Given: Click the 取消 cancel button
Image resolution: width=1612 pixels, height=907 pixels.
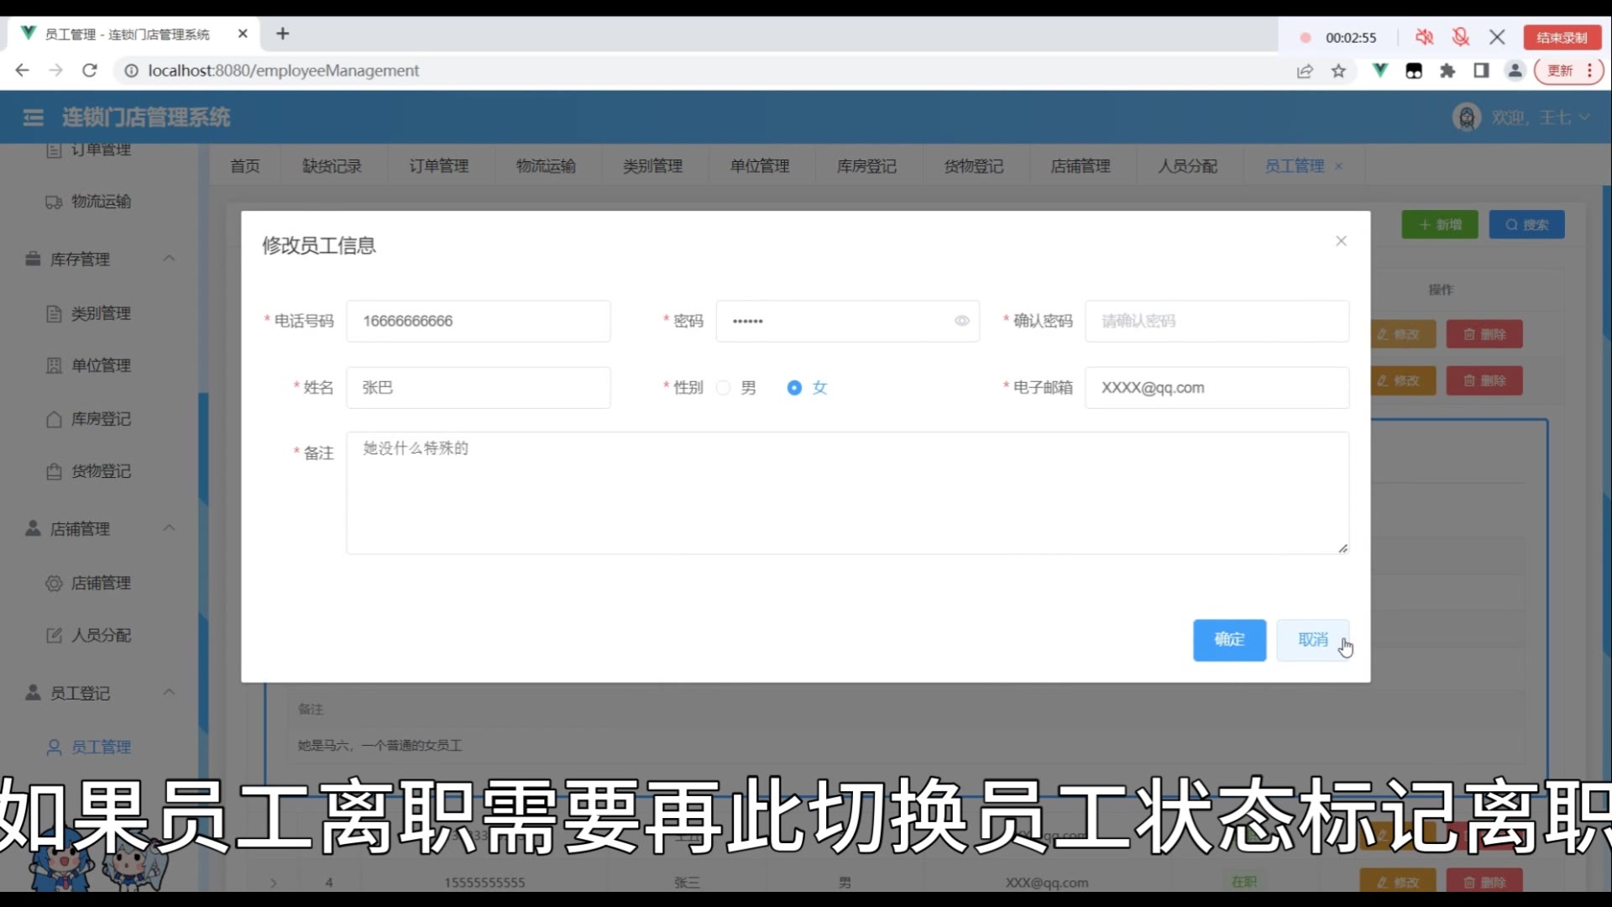Looking at the screenshot, I should pos(1312,640).
